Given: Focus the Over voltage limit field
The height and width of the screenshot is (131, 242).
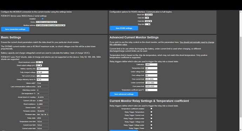Looking at the screenshot, I should 152,75.
